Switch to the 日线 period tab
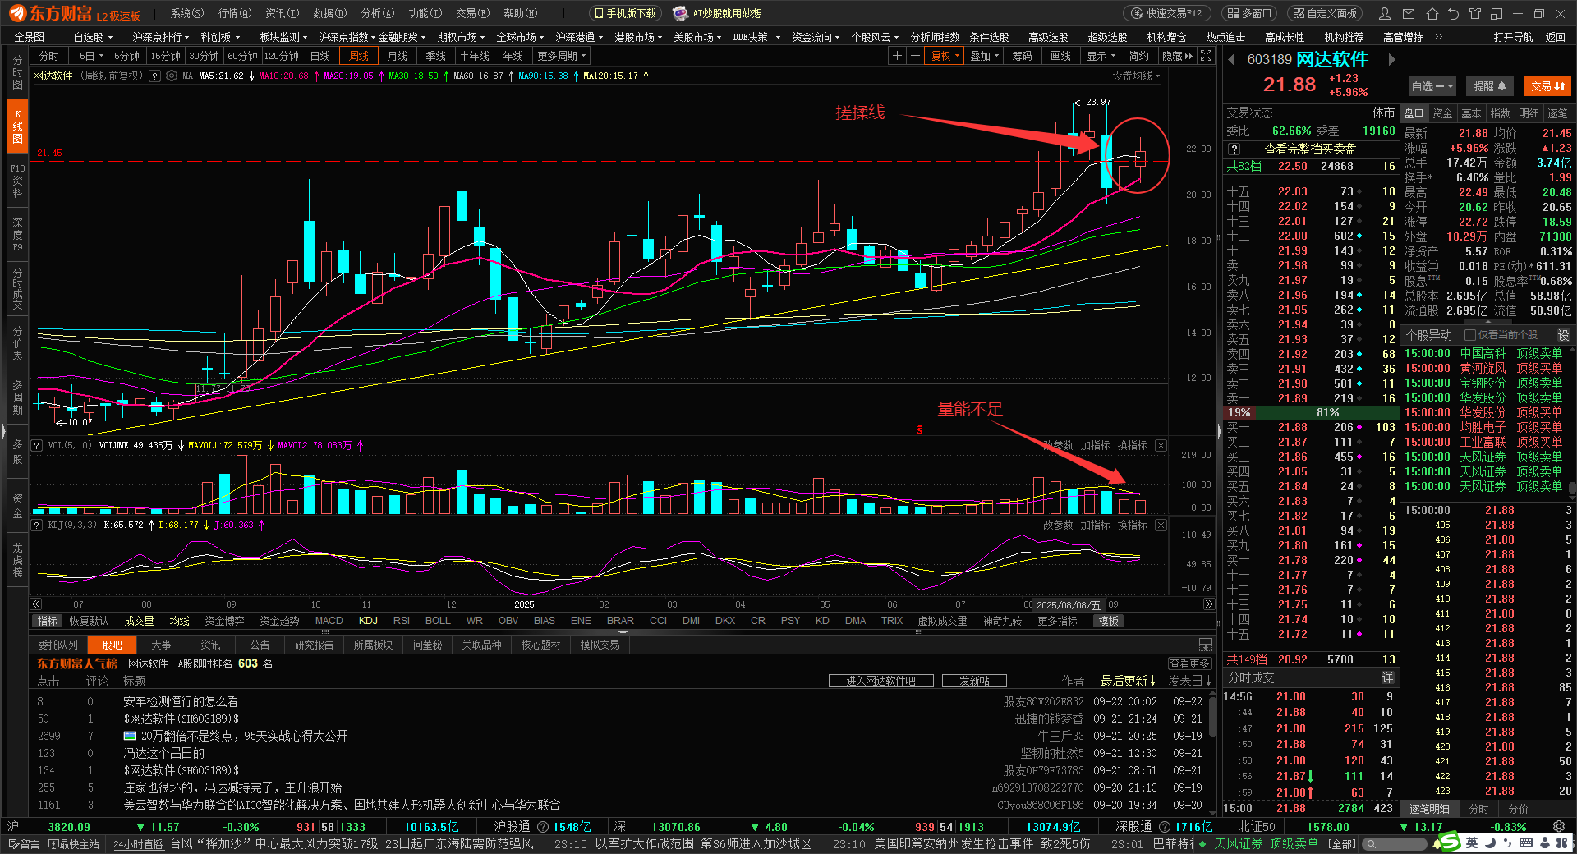Viewport: 1577px width, 854px height. (320, 56)
